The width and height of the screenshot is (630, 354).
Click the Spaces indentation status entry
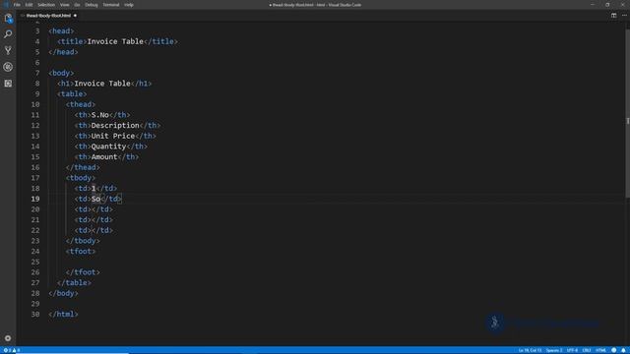[554, 350]
